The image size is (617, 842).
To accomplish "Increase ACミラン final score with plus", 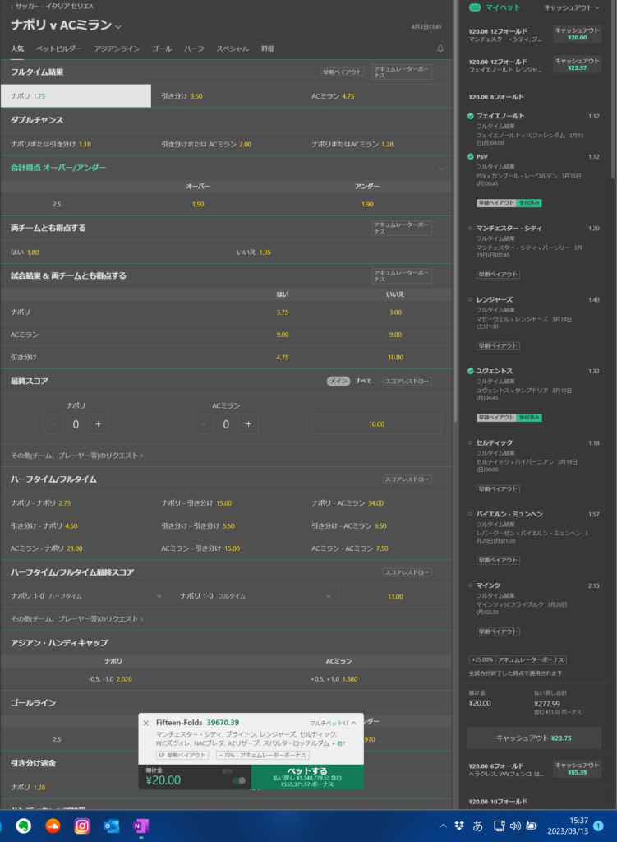I will tap(248, 424).
